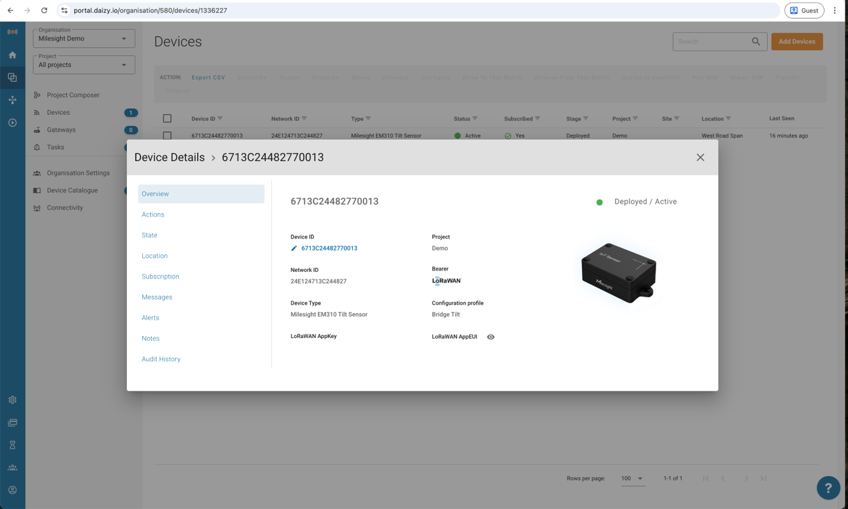Open the rows per page dropdown

click(x=632, y=478)
